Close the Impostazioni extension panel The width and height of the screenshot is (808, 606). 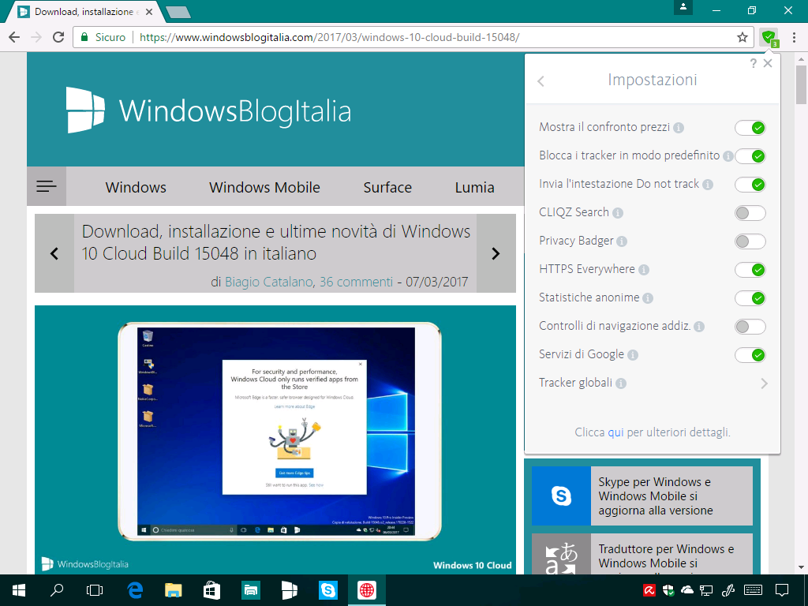[768, 63]
